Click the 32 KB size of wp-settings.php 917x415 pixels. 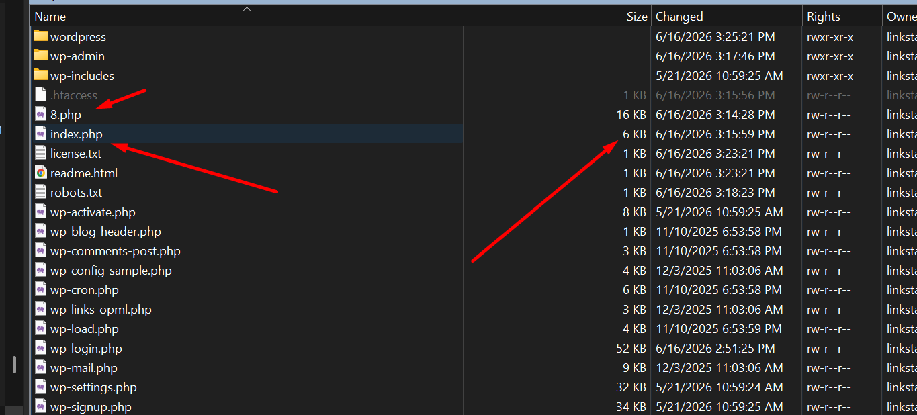tap(631, 387)
